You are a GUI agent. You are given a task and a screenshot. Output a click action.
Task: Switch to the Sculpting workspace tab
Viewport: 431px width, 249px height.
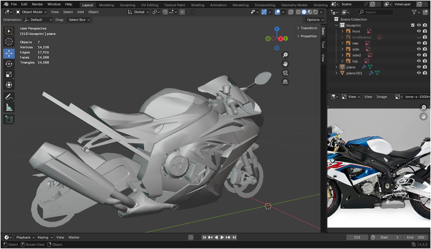tap(128, 5)
